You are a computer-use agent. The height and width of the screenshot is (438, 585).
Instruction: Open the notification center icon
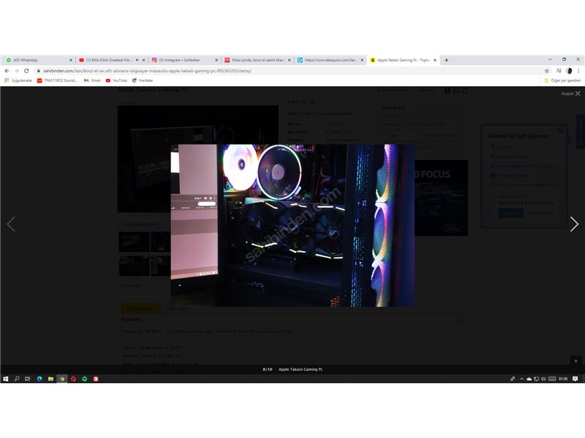pyautogui.click(x=575, y=379)
